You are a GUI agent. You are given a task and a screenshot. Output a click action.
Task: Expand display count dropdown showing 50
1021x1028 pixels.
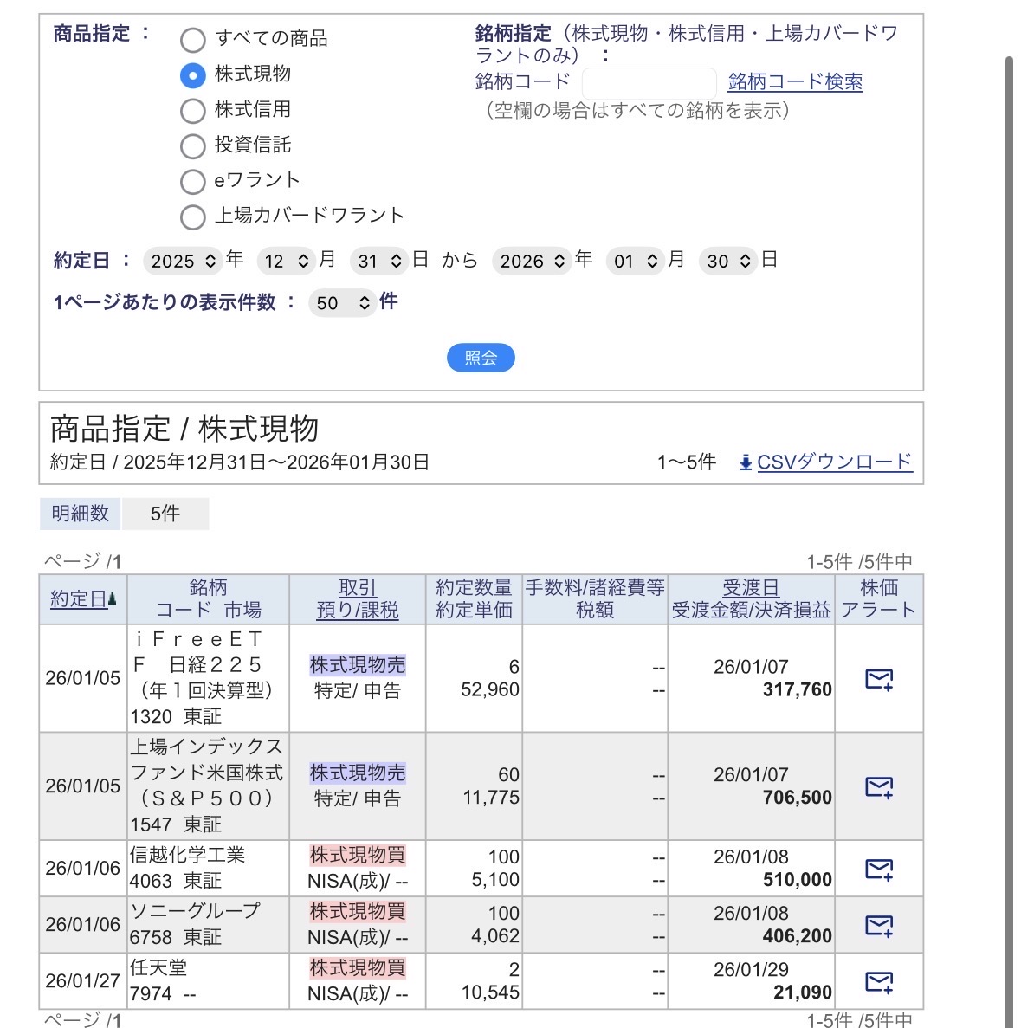tap(342, 303)
